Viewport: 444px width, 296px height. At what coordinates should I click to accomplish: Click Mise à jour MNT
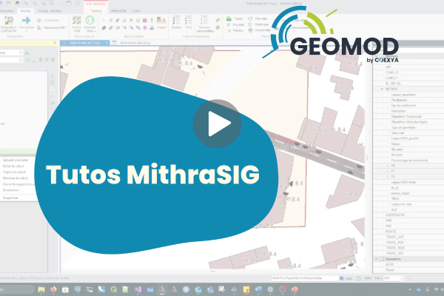[x=52, y=28]
